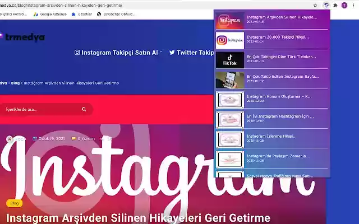
Task: Click the TikTok thumbnail in popup
Action: pos(230,60)
